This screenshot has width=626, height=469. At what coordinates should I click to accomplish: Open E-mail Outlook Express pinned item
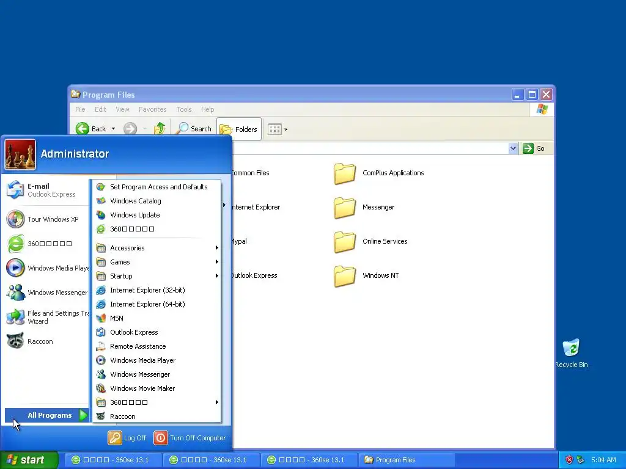point(46,190)
